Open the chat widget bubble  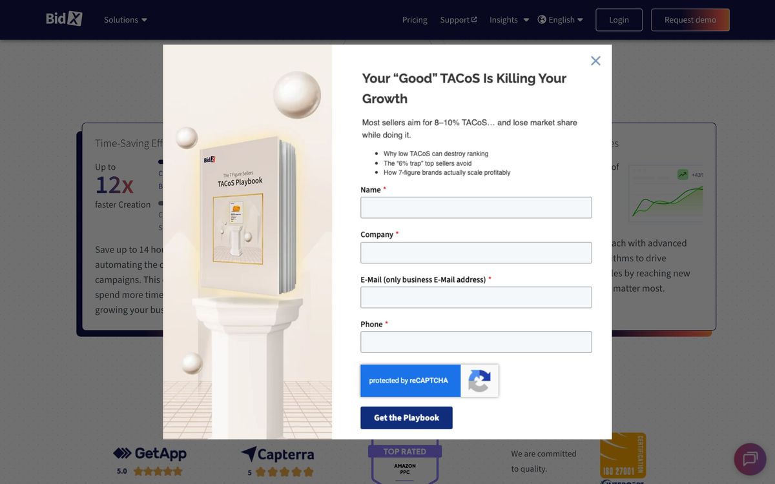tap(750, 459)
